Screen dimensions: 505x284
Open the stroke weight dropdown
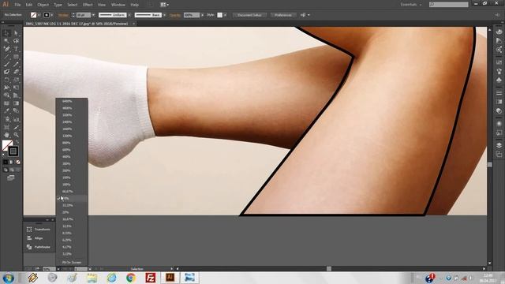tap(93, 15)
